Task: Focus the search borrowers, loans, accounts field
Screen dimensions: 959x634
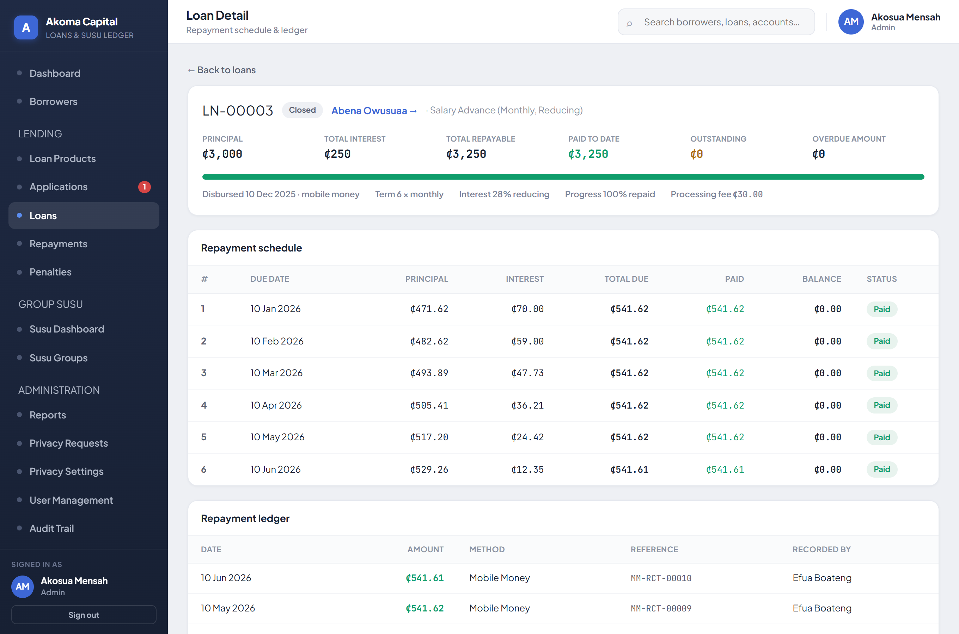Action: click(x=716, y=22)
